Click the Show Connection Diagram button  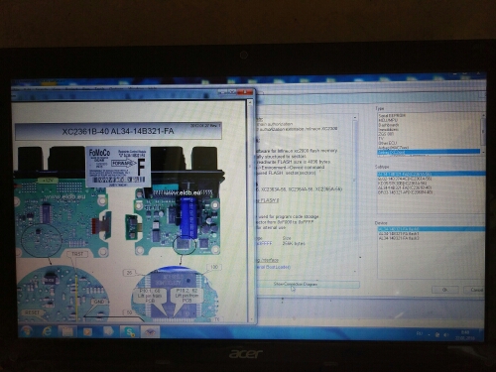coord(308,285)
